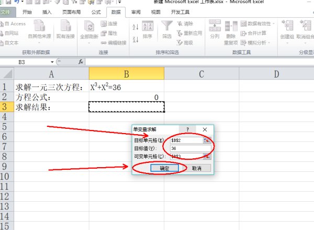This screenshot has height=230, width=314.
Task: Click the help ? button in dialog
Action: [x=187, y=129]
